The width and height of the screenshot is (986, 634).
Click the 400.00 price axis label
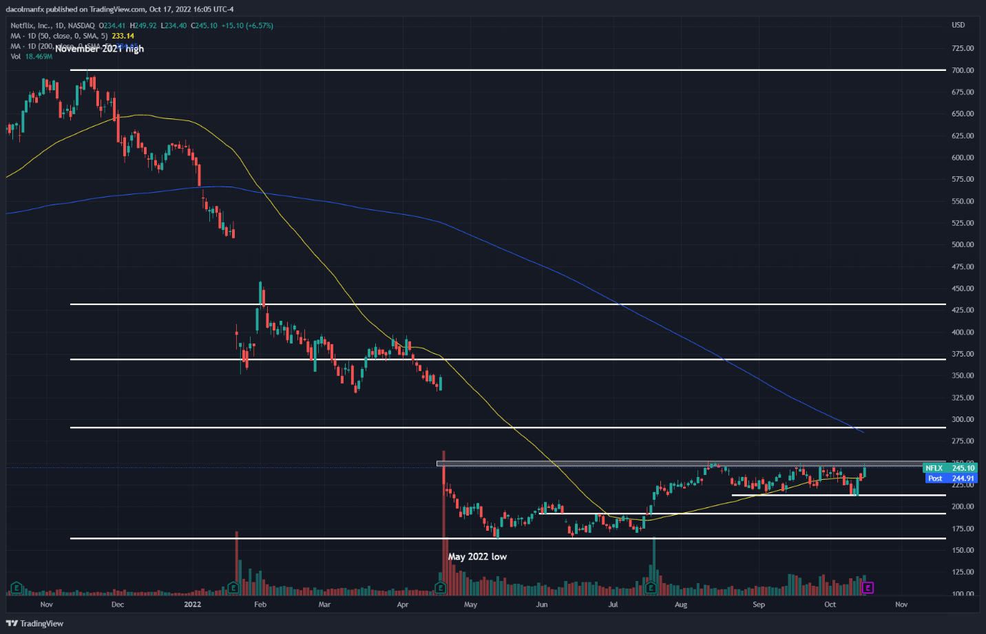pyautogui.click(x=963, y=332)
